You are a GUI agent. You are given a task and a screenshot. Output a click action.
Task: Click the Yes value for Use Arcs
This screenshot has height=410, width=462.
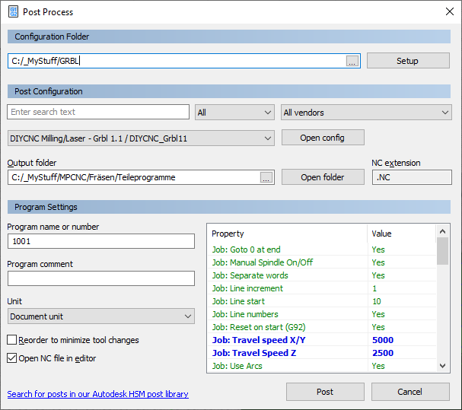pos(378,366)
